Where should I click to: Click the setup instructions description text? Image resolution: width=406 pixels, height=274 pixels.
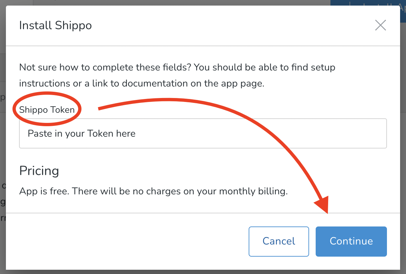(177, 75)
